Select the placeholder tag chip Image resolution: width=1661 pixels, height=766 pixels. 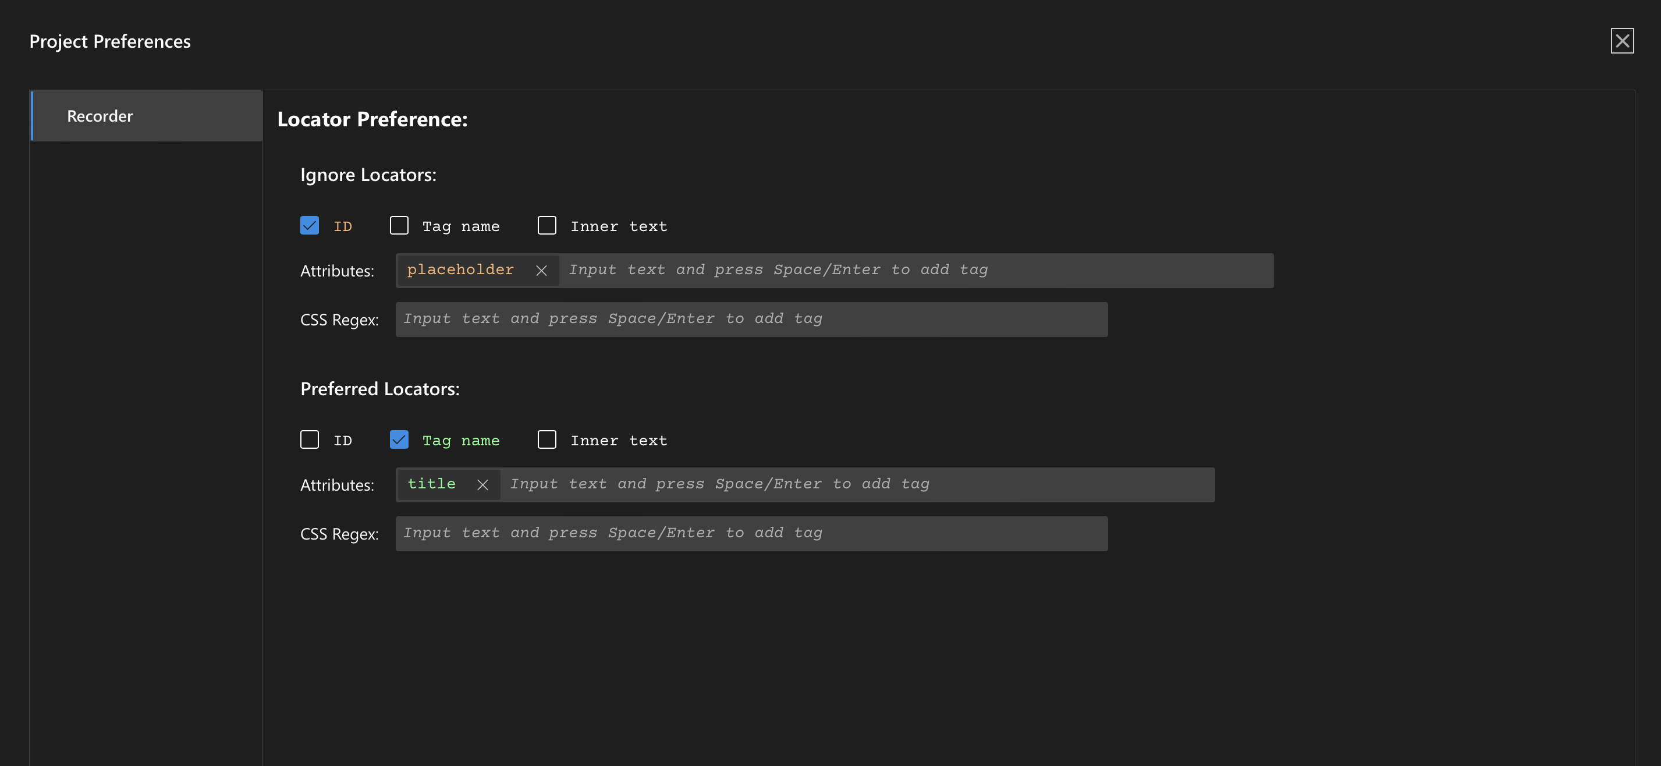(460, 270)
